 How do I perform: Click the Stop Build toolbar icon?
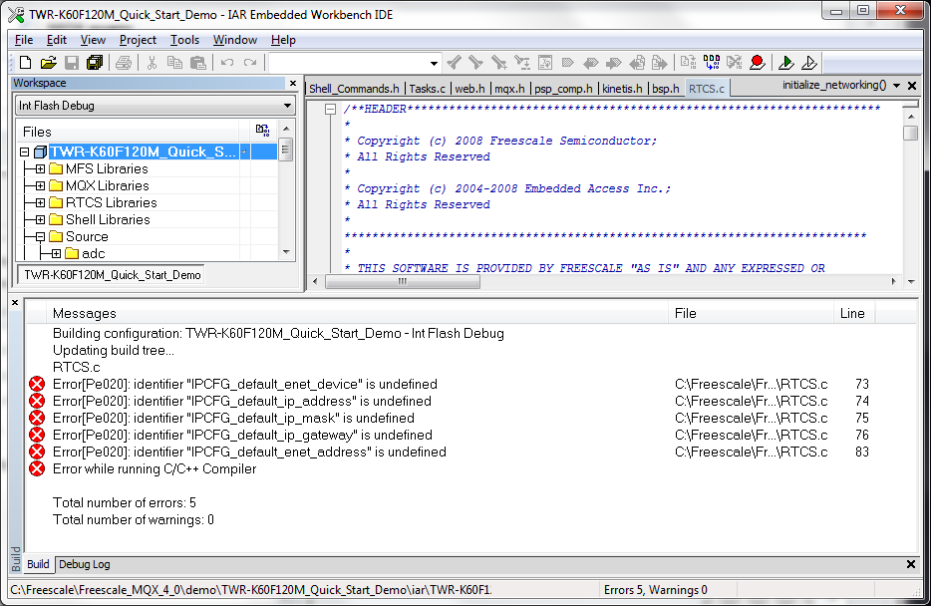coord(735,63)
